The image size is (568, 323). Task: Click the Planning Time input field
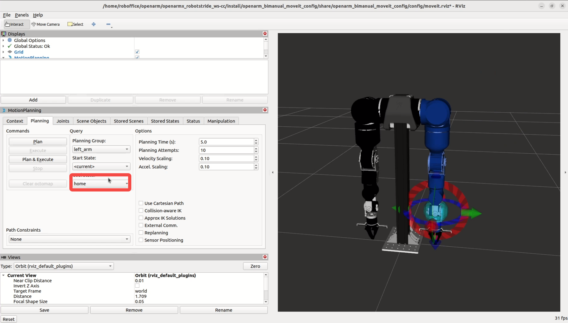click(x=226, y=142)
